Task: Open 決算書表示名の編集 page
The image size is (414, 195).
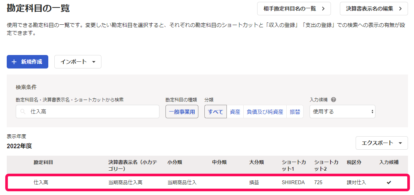Action: tap(374, 9)
